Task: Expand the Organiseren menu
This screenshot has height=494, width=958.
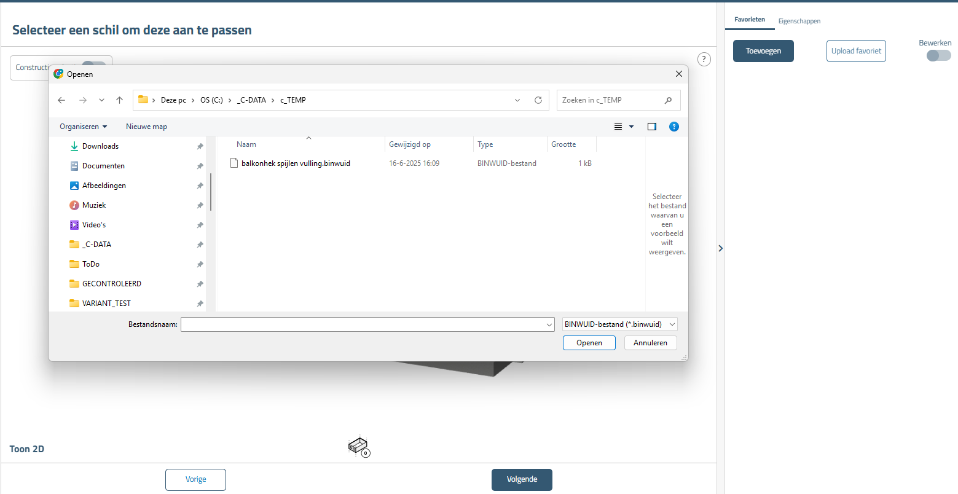Action: (83, 127)
